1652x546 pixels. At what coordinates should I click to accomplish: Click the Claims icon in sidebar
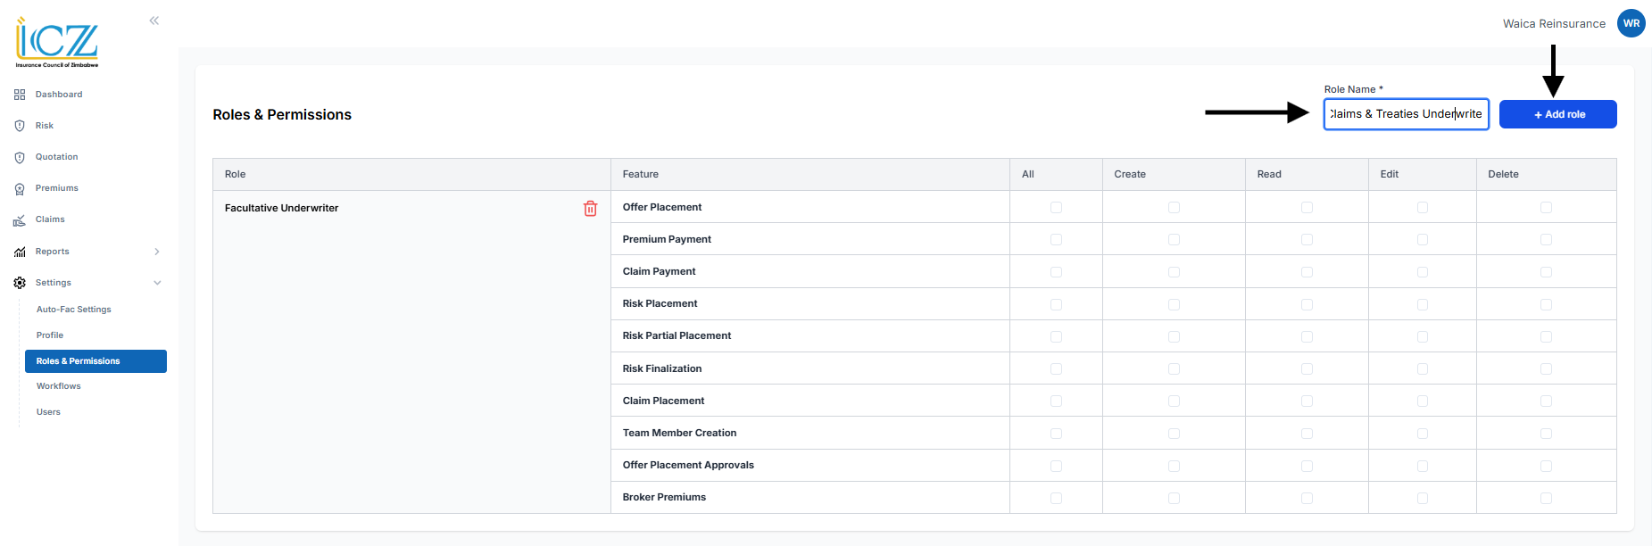coord(20,220)
